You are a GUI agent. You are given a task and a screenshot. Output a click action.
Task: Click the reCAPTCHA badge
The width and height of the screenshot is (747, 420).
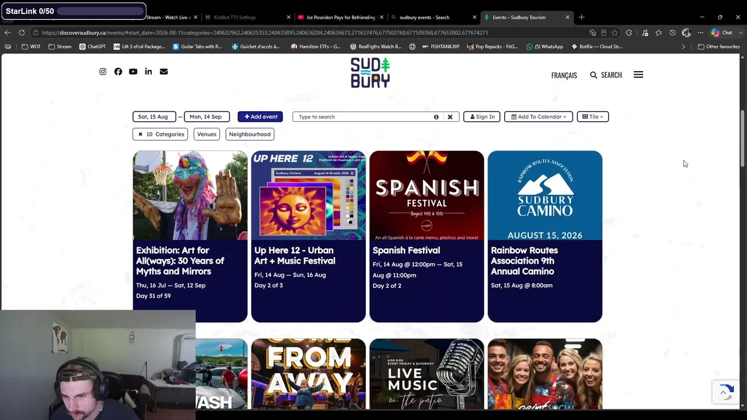725,392
